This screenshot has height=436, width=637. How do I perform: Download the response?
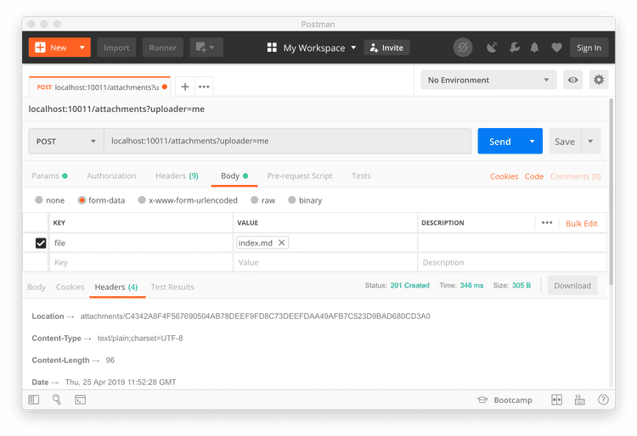(572, 286)
